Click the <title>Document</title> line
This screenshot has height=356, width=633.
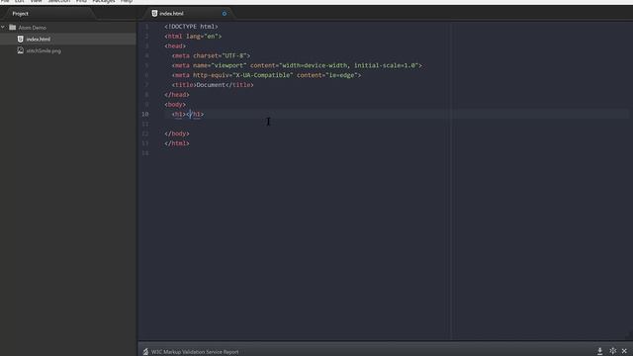pyautogui.click(x=213, y=85)
